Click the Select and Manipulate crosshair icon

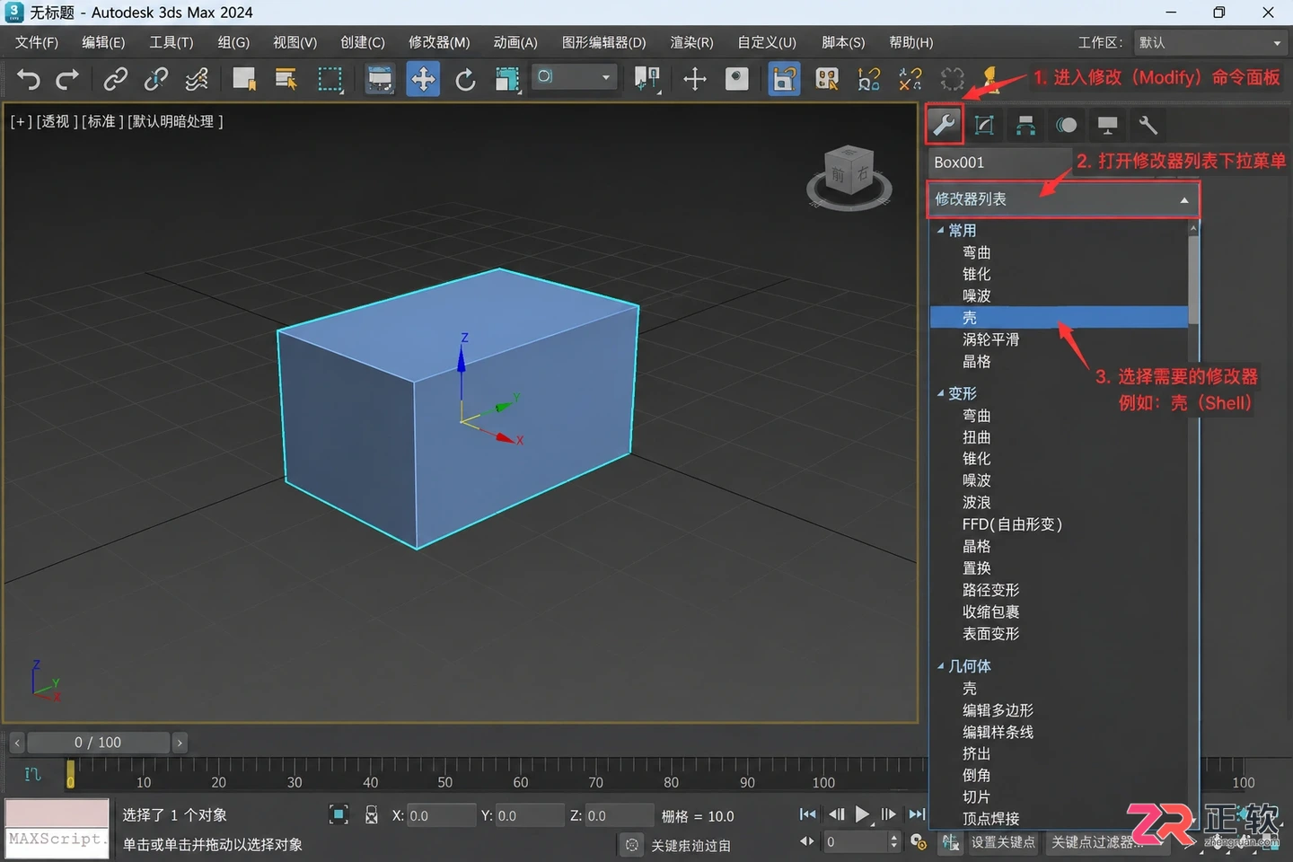coord(694,80)
